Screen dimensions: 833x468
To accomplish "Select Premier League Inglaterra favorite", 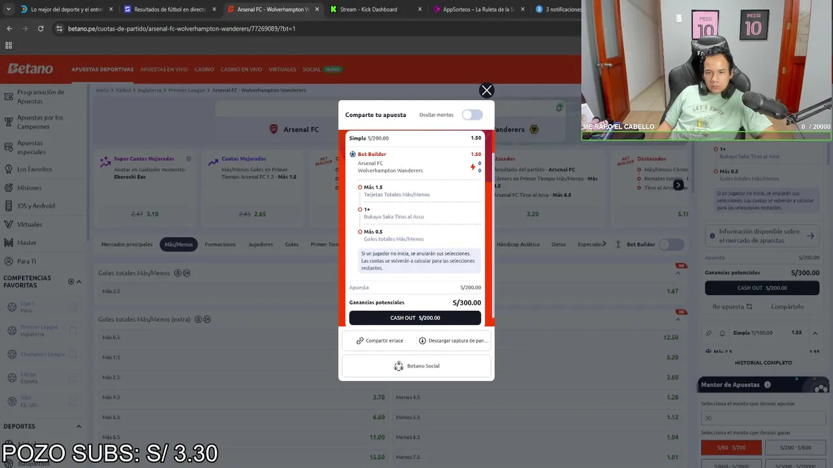I will point(38,330).
